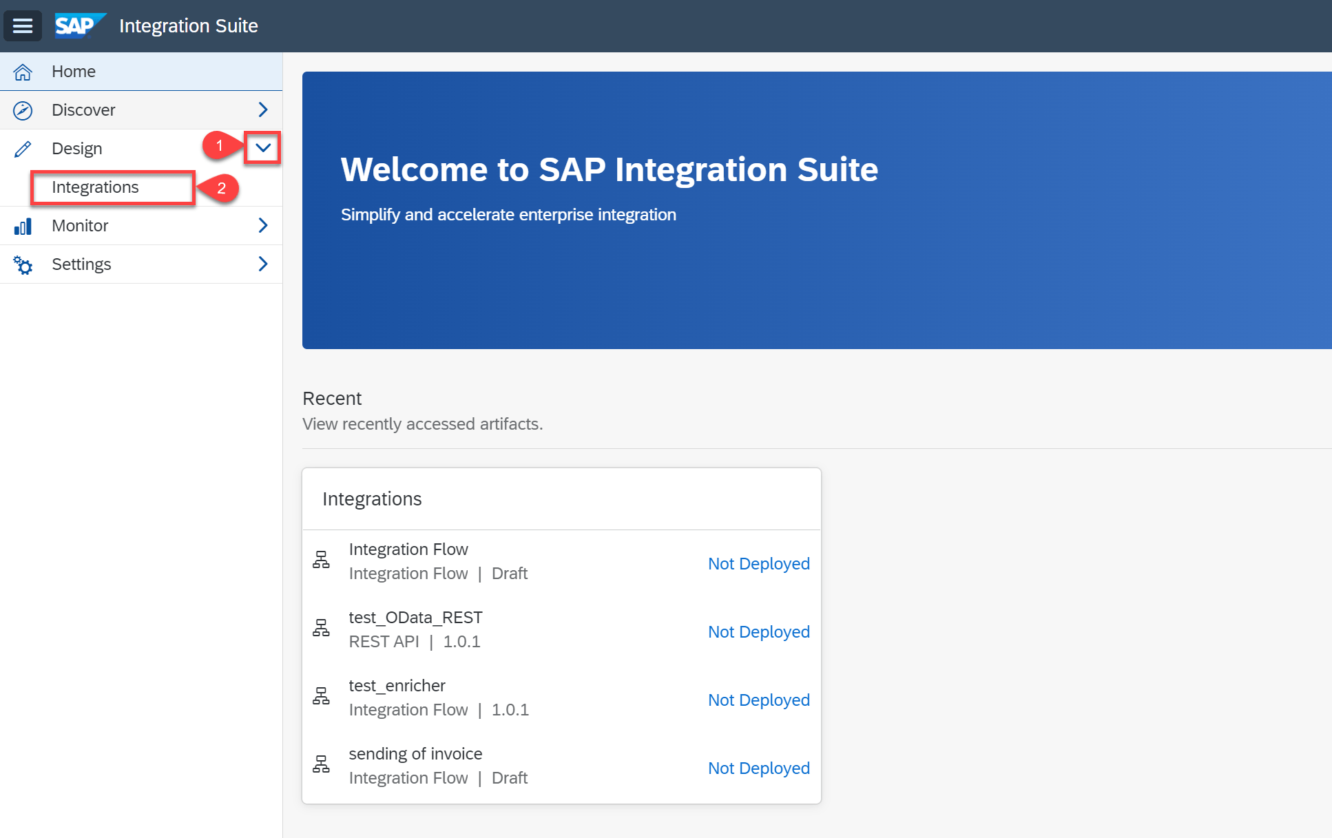The width and height of the screenshot is (1332, 838).
Task: Click the Home house icon
Action: tap(23, 72)
